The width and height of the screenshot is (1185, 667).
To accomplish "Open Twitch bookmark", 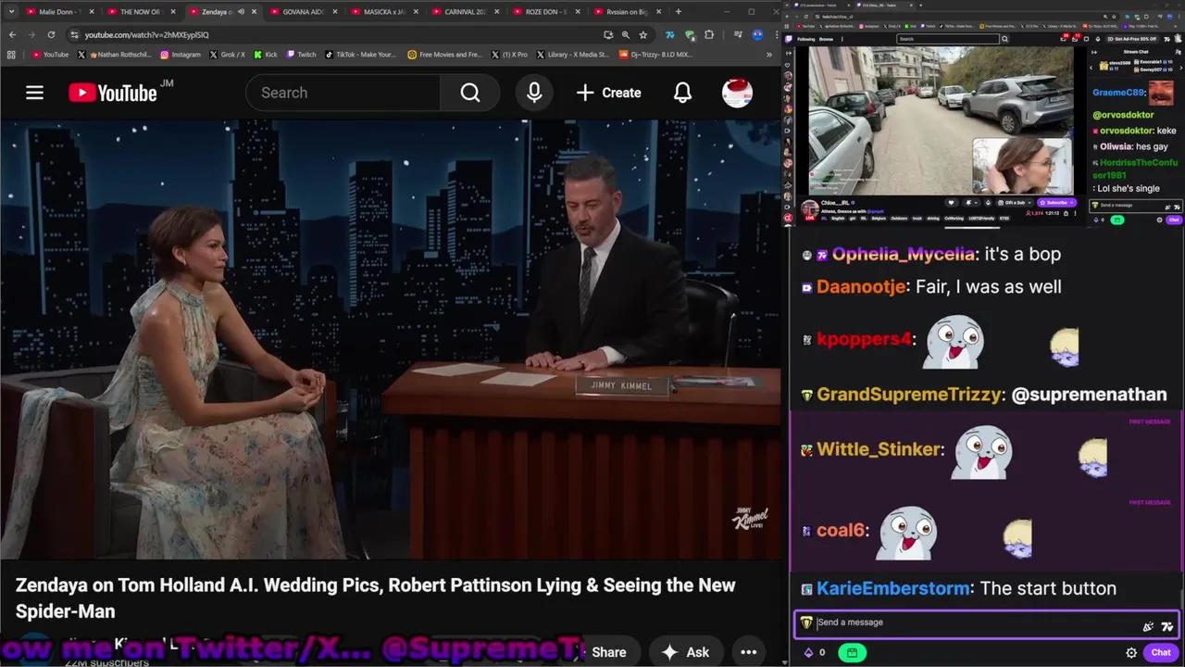I will pyautogui.click(x=300, y=55).
